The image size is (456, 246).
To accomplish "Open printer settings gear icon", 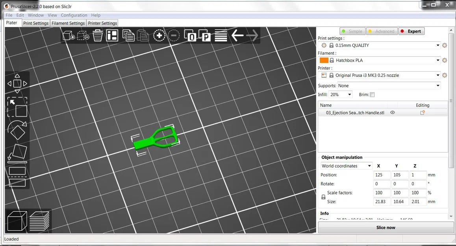I will [x=444, y=75].
